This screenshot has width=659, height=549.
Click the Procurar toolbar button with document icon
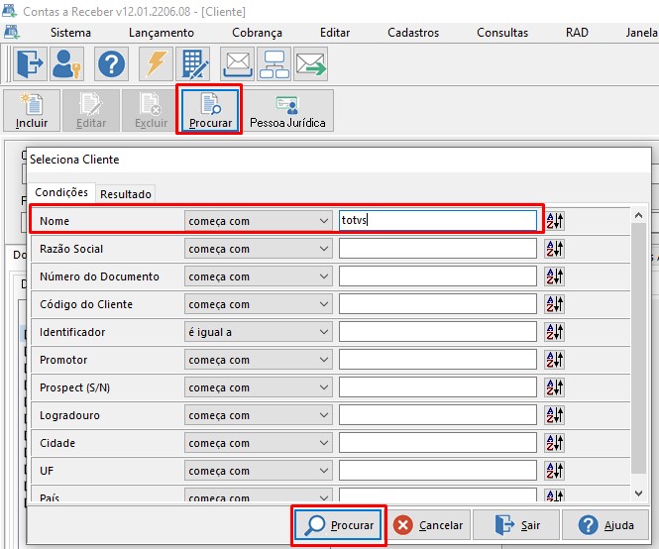(210, 111)
